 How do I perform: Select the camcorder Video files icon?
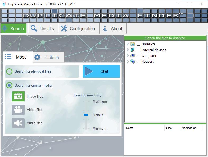18,110
